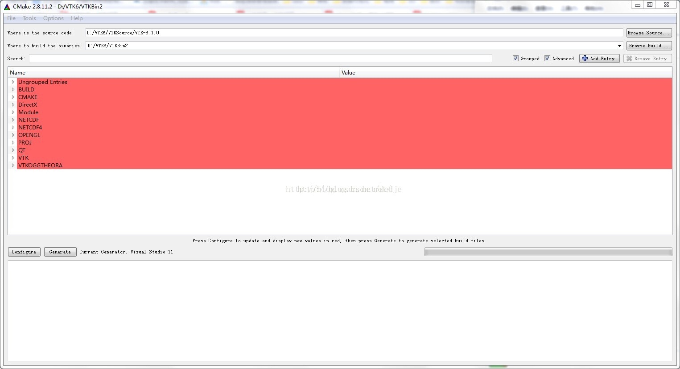Expand the Ungrouped Entries group
This screenshot has width=680, height=369.
pos(13,82)
